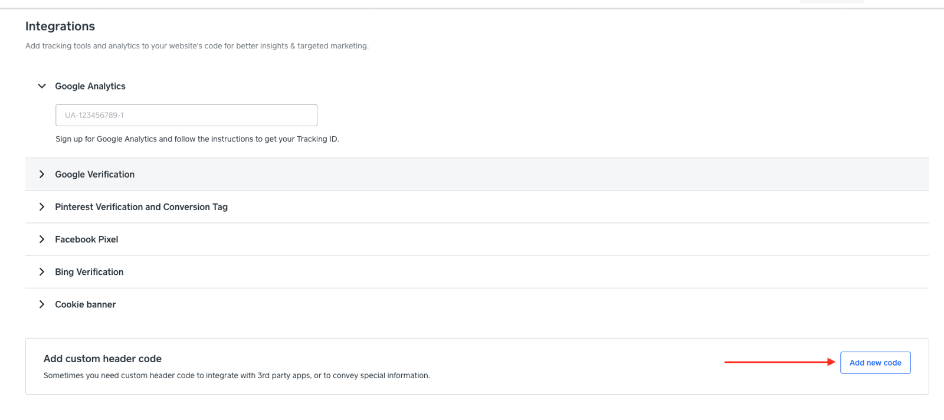Click the red arrow pointing to Add new code
Screen dimensions: 944x420
780,362
